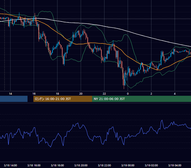Image resolution: width=191 pixels, height=168 pixels.
Task: Click the 3/18 16:00 date label
Action: pos(34,165)
